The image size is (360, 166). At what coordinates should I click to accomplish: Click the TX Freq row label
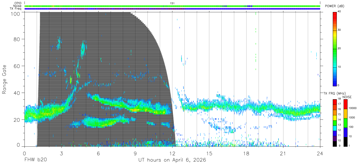16,9
